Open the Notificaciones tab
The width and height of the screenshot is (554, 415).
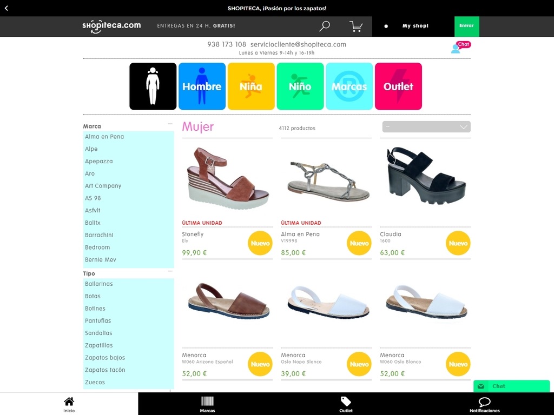[484, 404]
